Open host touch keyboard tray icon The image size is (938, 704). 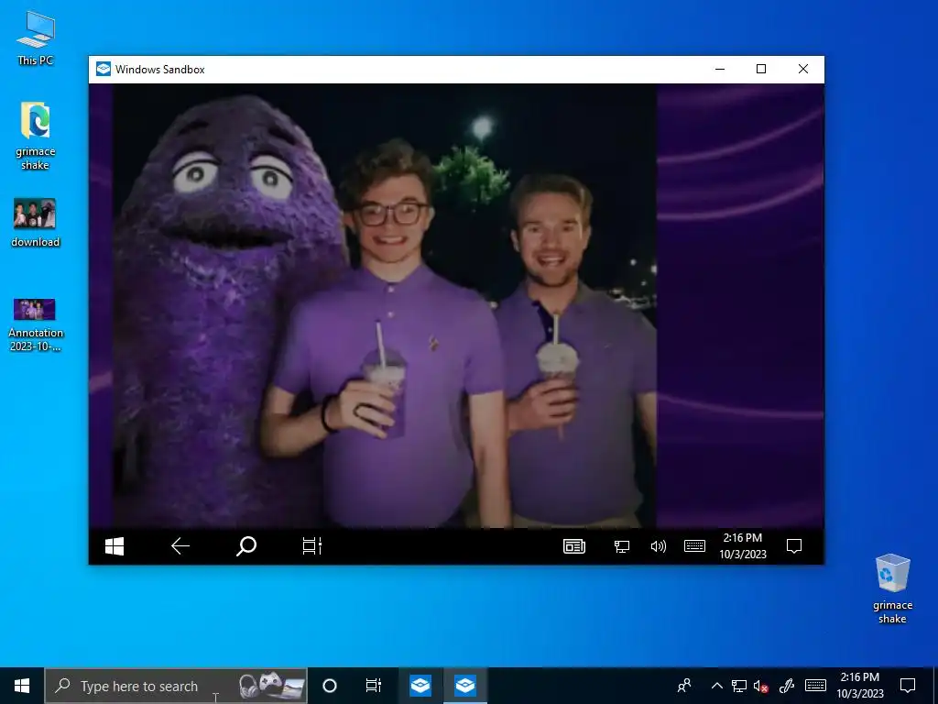coord(815,686)
